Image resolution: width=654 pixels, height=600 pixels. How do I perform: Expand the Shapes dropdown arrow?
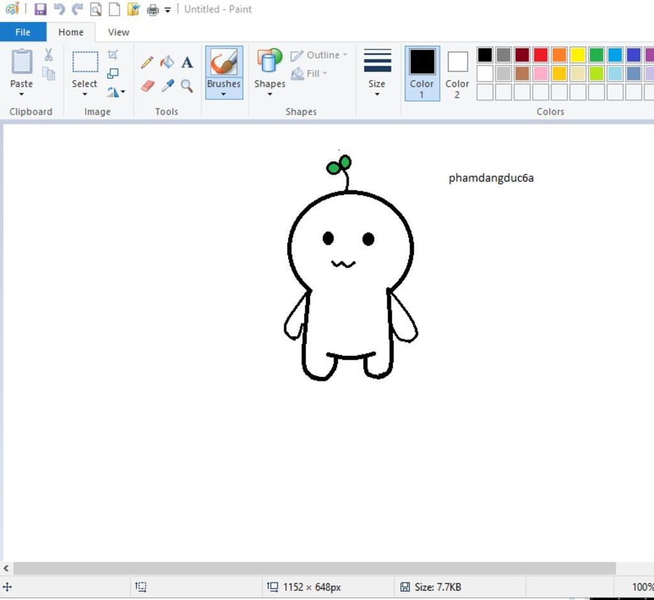click(270, 95)
